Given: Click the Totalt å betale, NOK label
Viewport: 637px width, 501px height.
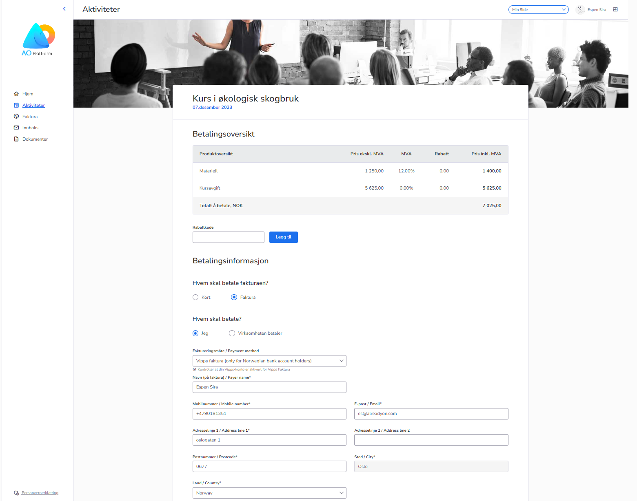Looking at the screenshot, I should click(x=221, y=205).
